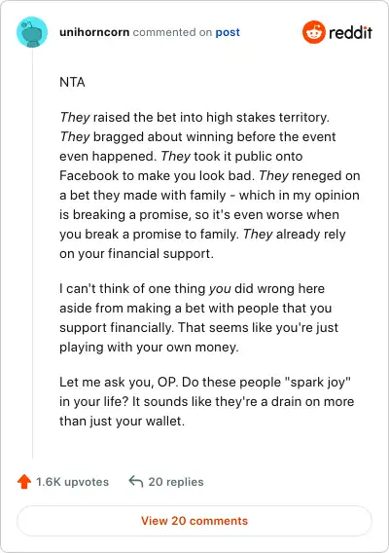Click the reddit wordmark text
This screenshot has height=553, width=389.
coord(351,32)
